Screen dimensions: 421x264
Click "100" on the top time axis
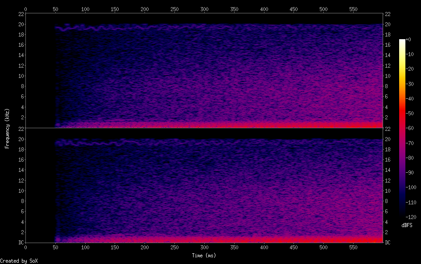click(85, 9)
